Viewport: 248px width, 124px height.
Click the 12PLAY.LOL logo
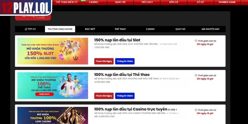[26, 7]
